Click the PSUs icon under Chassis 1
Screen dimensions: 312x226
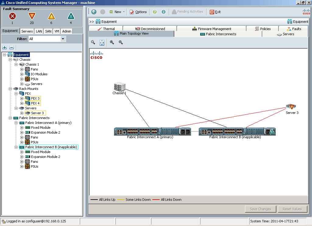[27, 79]
